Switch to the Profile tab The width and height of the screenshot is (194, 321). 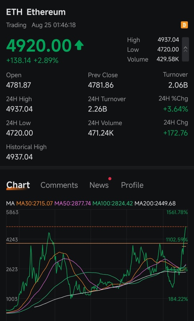pos(132,185)
